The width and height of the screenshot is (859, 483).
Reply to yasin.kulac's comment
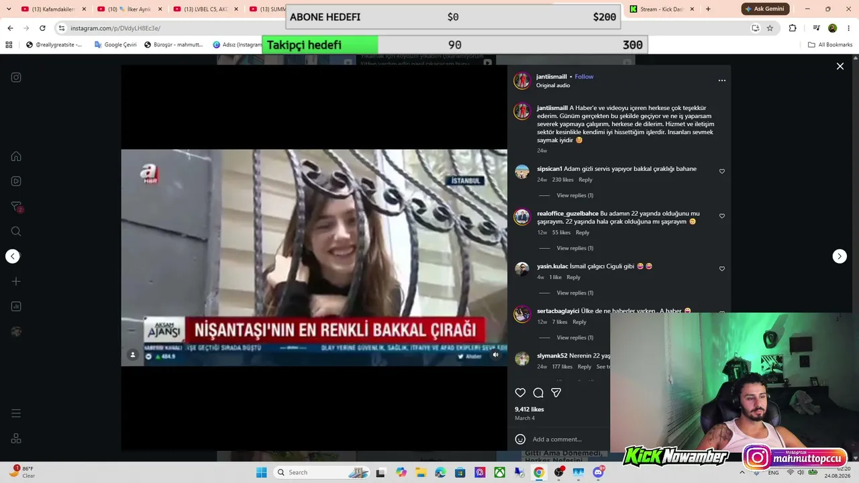tap(574, 277)
